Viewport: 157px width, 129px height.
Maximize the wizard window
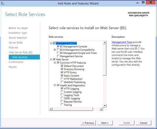pyautogui.click(x=143, y=2)
